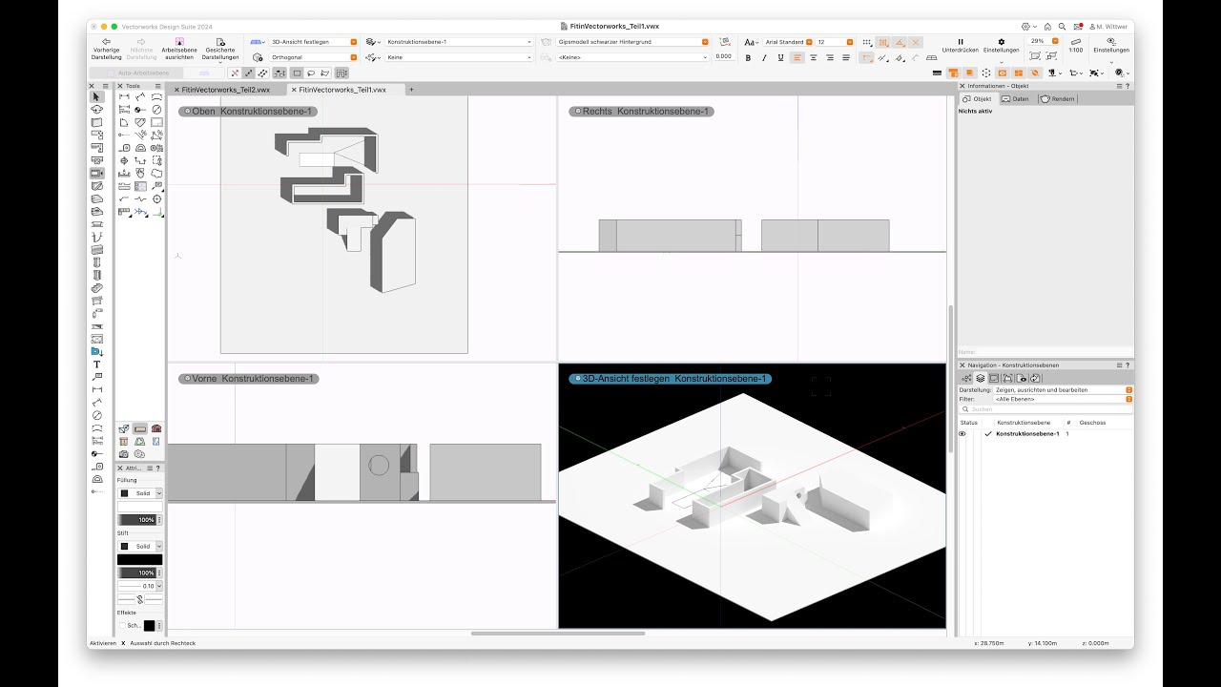Click the Suchen search field in Navigation
The height and width of the screenshot is (687, 1221).
(1045, 409)
